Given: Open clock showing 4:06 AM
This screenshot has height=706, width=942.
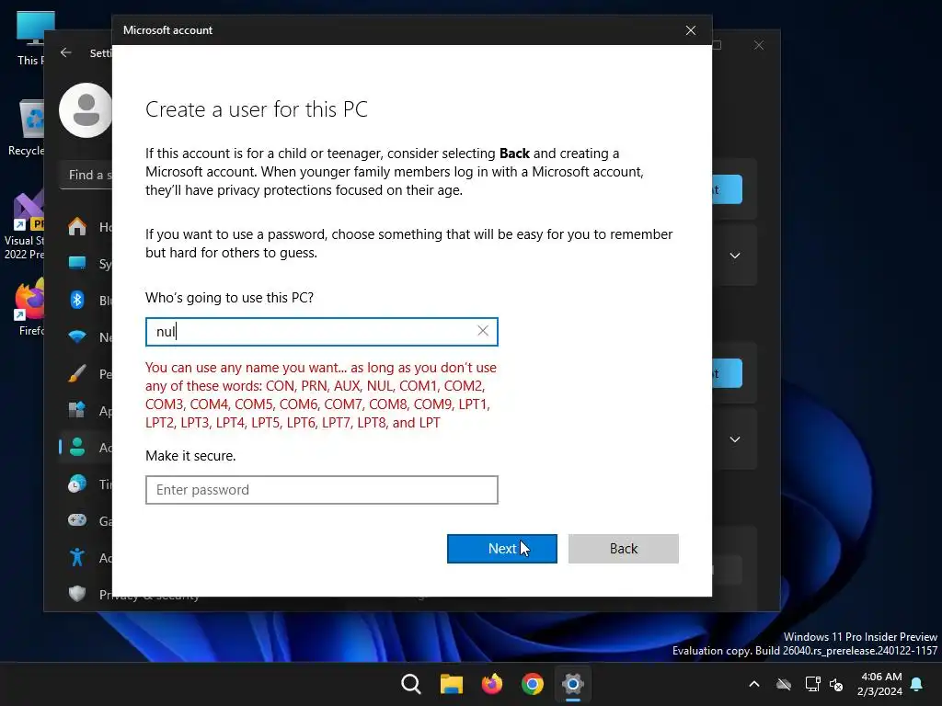Looking at the screenshot, I should [x=880, y=684].
